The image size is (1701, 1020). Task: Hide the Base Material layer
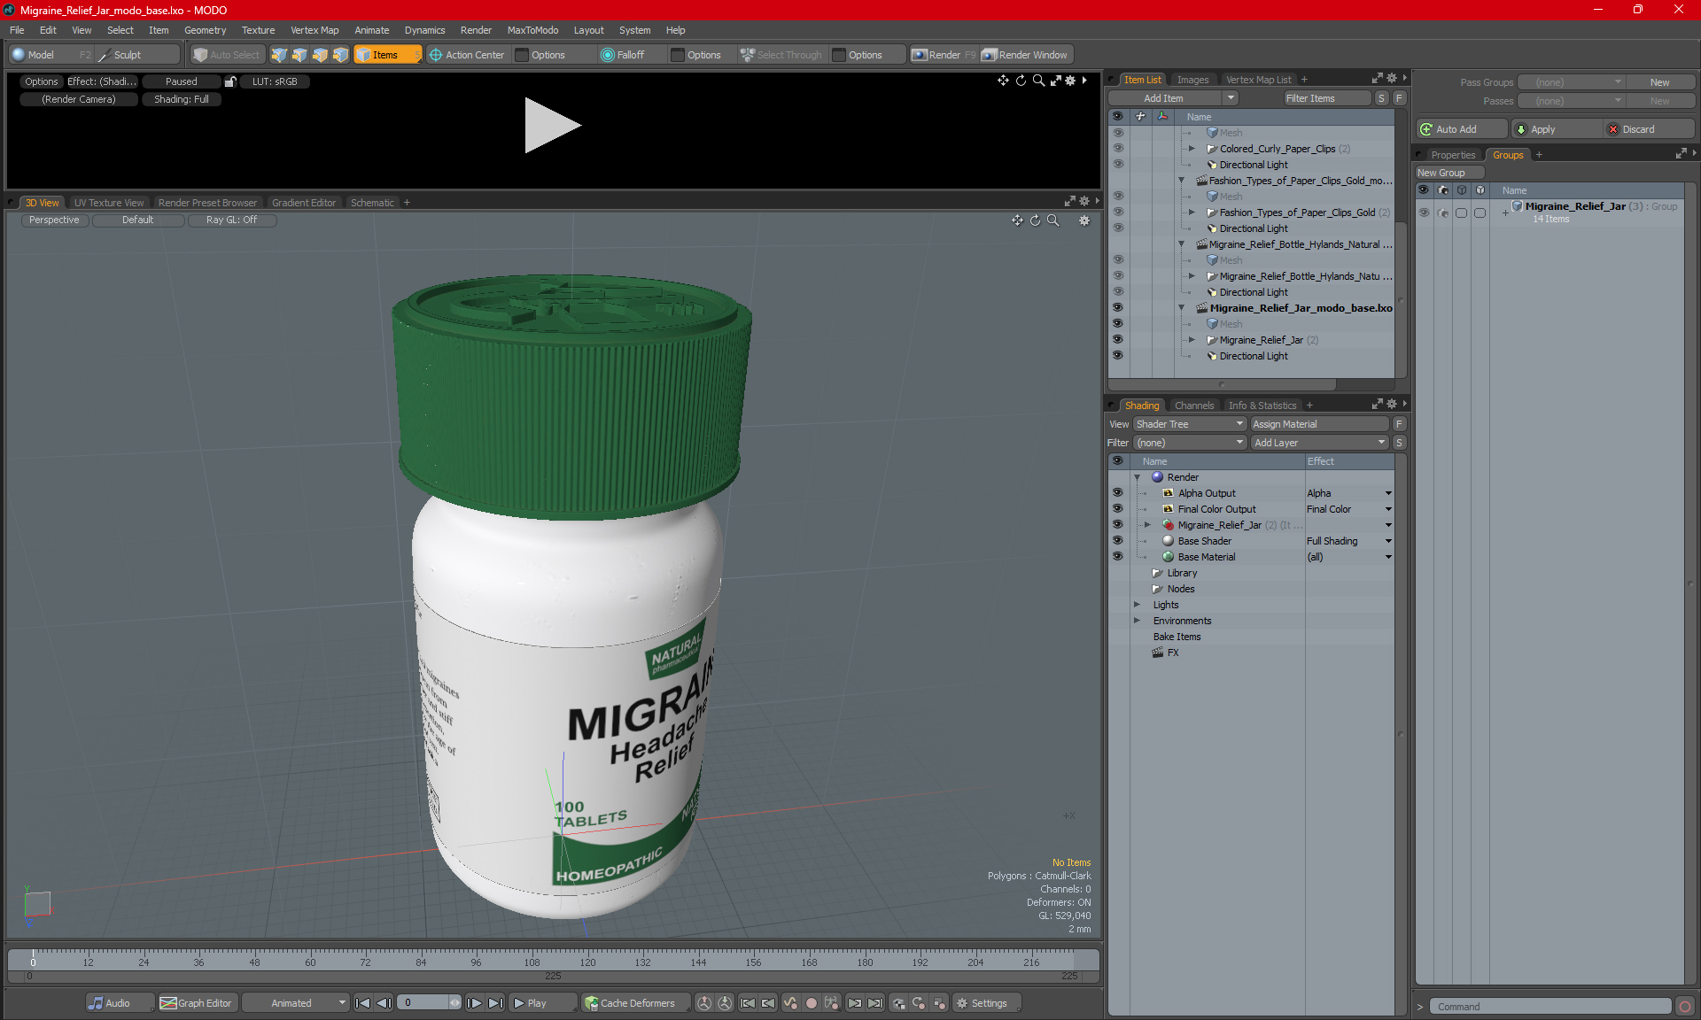[1117, 557]
